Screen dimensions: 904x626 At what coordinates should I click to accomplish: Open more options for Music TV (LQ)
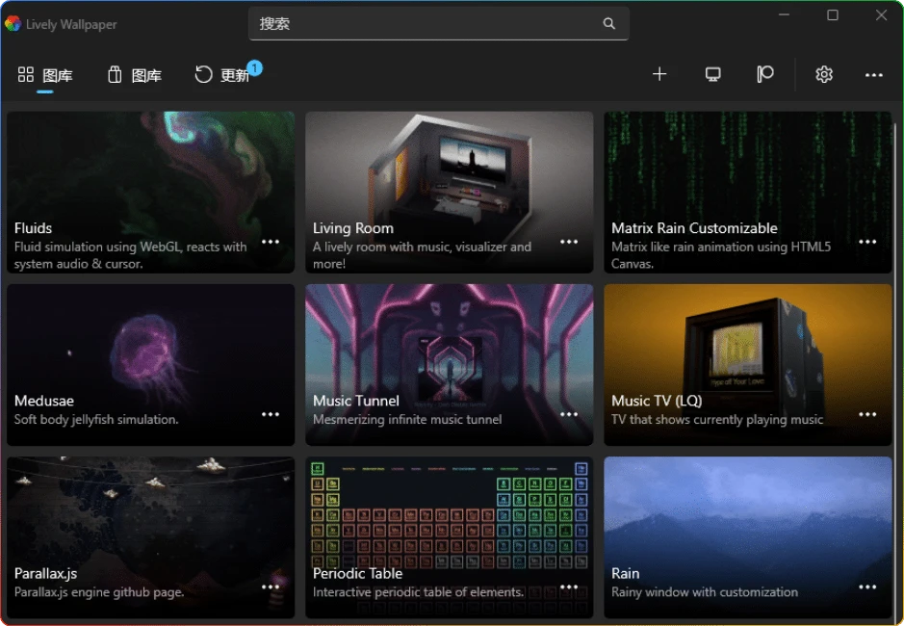click(x=867, y=414)
